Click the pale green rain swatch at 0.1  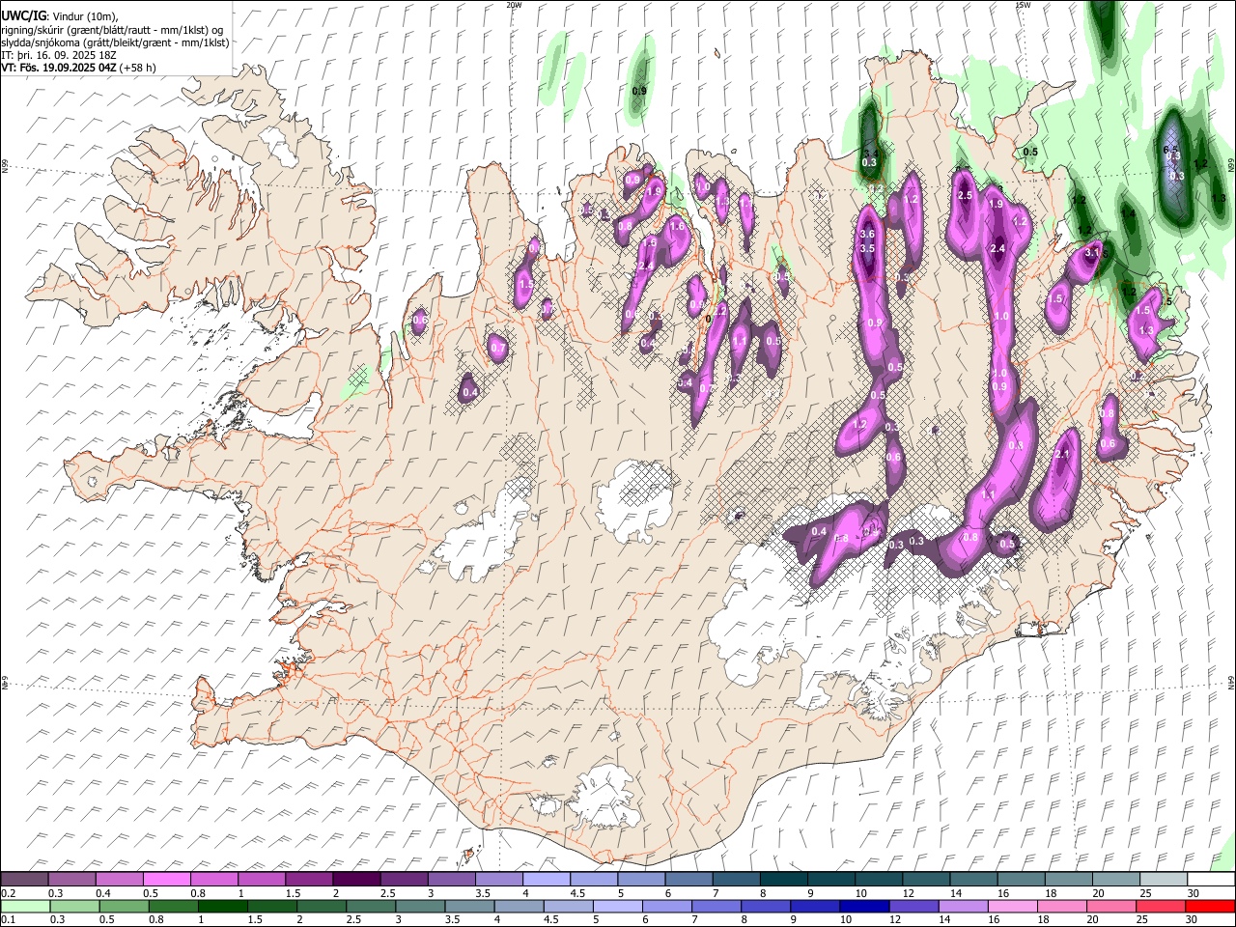(x=25, y=907)
